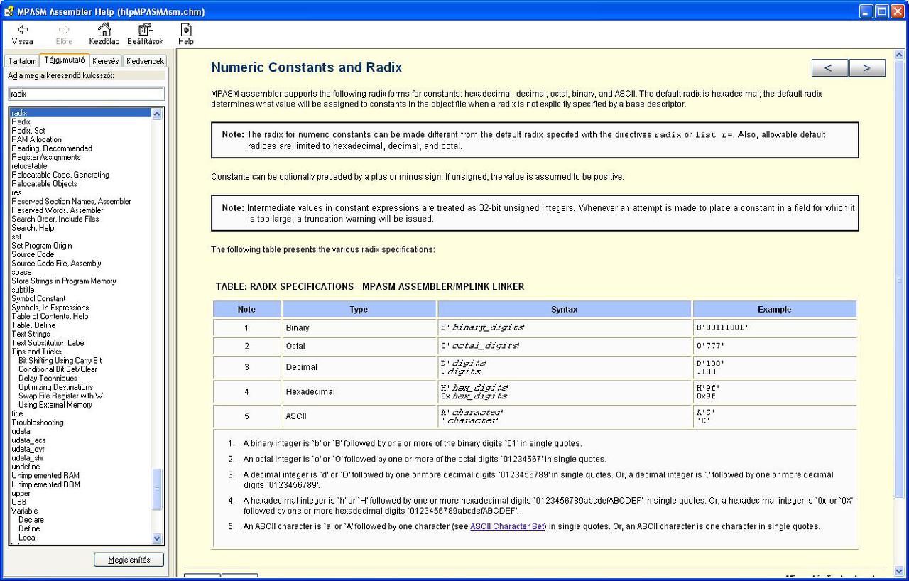Pick "Source Code File, Assembly" index entry

(x=56, y=263)
